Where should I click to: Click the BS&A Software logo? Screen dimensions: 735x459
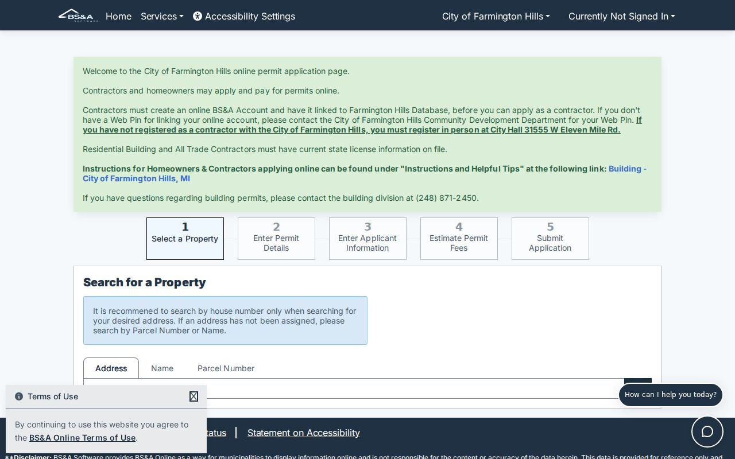[79, 15]
